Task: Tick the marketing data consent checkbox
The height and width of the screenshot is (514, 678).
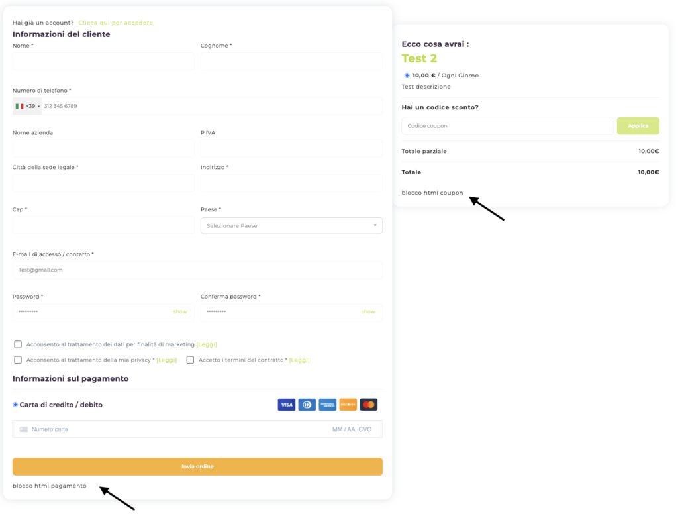Action: pyautogui.click(x=18, y=344)
